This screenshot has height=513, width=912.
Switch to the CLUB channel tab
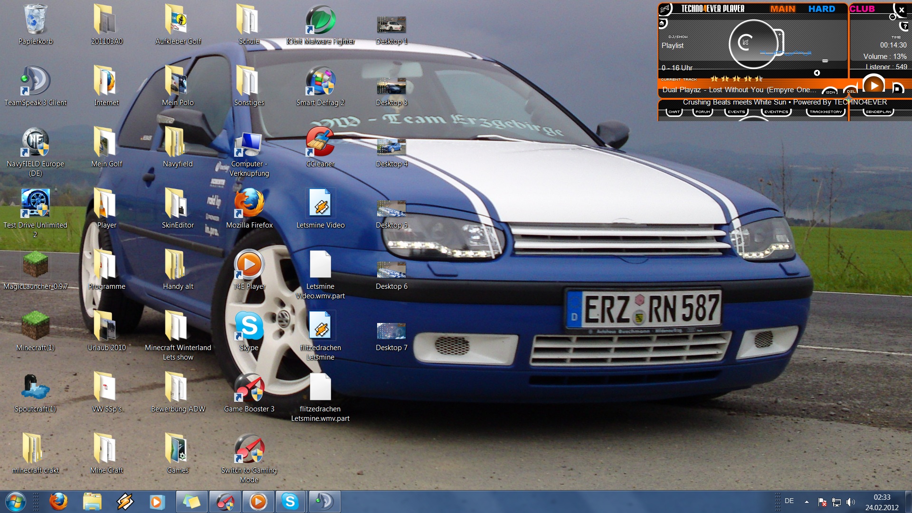point(862,9)
